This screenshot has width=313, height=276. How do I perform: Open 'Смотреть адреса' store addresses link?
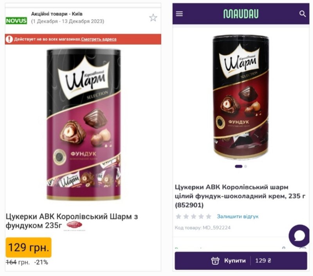coord(99,39)
